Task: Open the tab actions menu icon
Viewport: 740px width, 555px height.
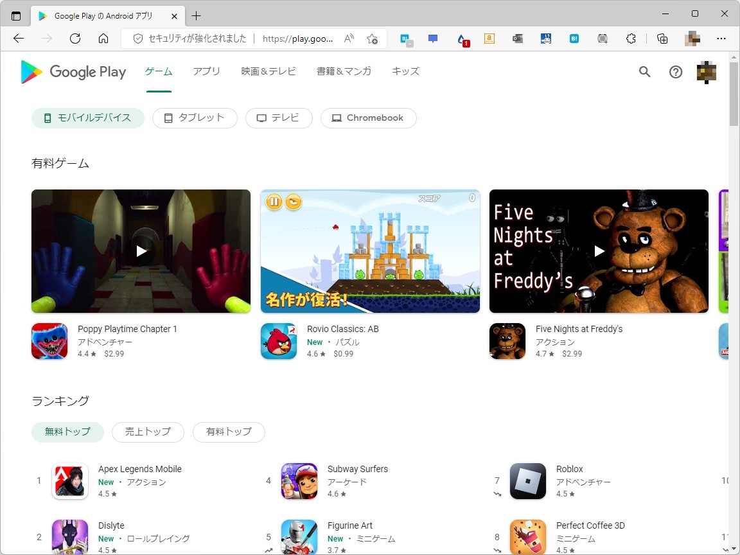Action: (16, 16)
